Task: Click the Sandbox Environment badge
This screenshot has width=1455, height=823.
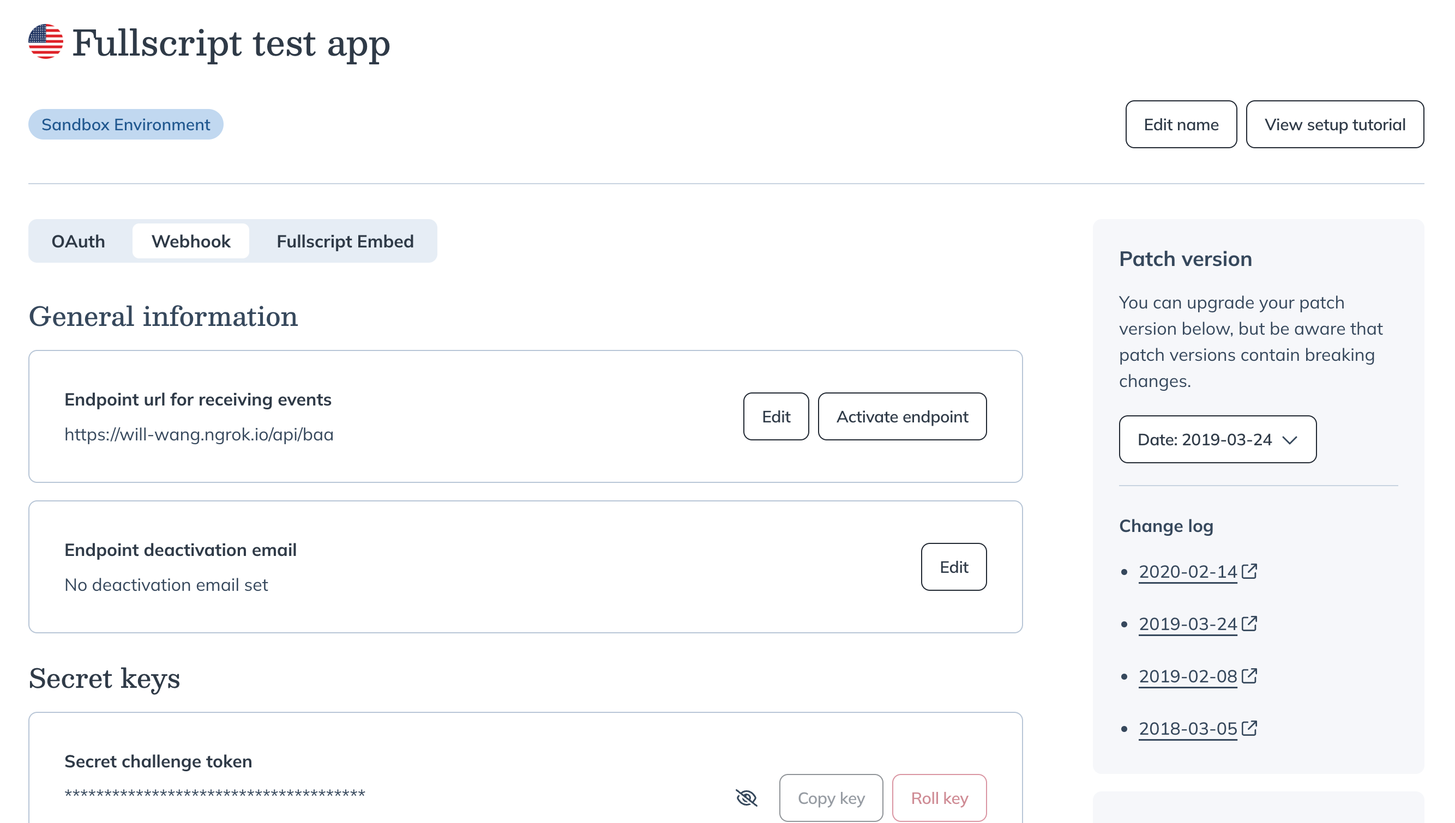Action: (x=125, y=124)
